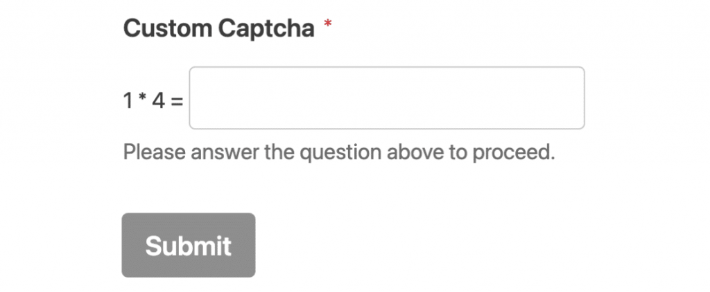This screenshot has height=292, width=710.
Task: Click the word "Custom" in the heading
Action: click(x=167, y=29)
